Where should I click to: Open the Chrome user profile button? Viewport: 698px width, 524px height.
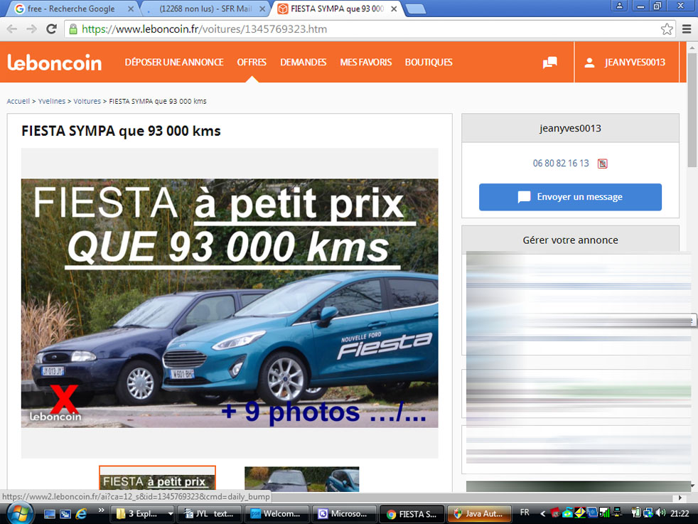click(x=619, y=6)
